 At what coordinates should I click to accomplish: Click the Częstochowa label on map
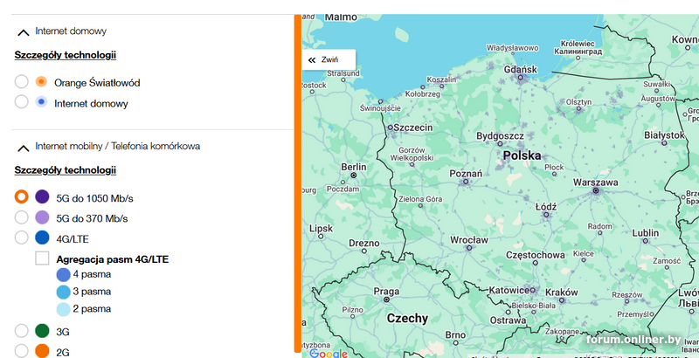536,255
